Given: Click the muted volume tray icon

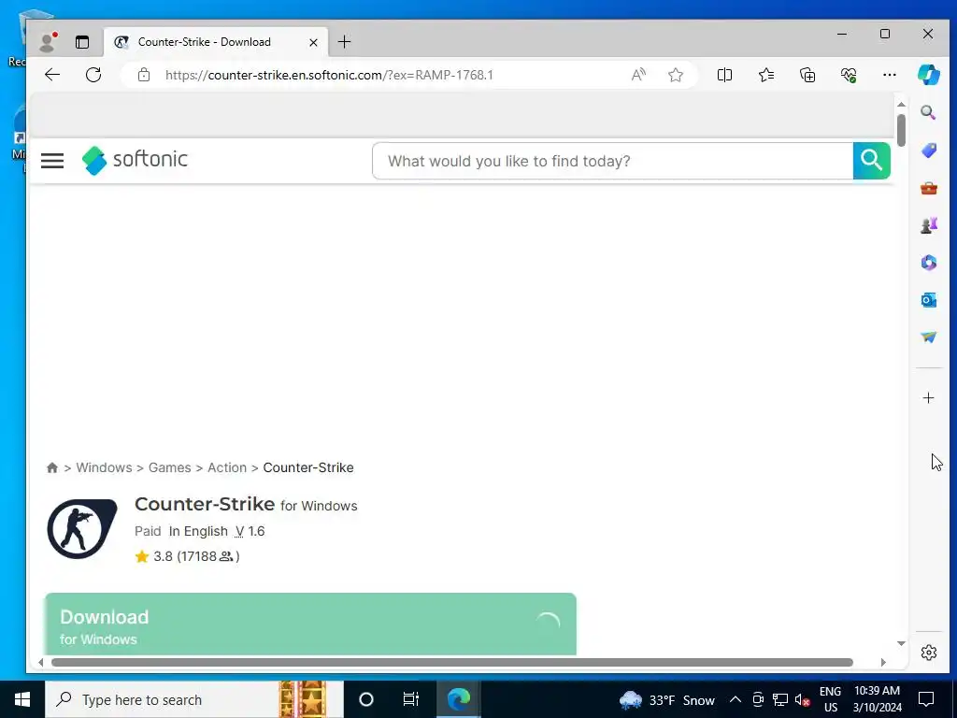Looking at the screenshot, I should click(x=803, y=699).
